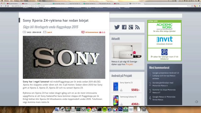Click the Nexus devices thumbnail under Aktuellt
The image size is (201, 113).
point(127,51)
